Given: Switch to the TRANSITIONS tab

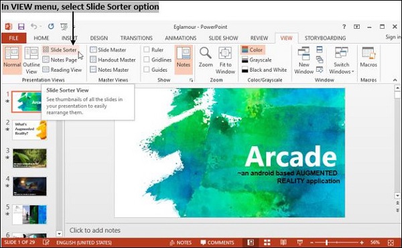Looking at the screenshot, I should tap(137, 38).
